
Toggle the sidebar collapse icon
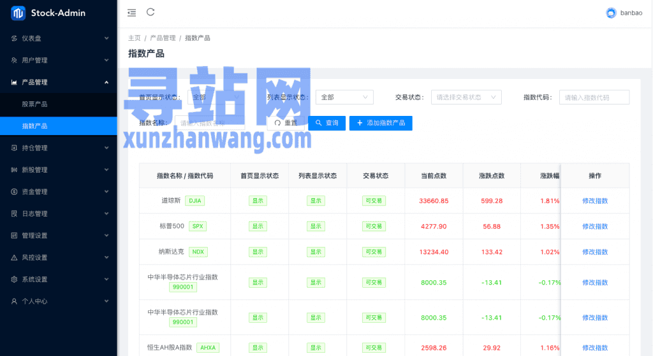tap(131, 13)
